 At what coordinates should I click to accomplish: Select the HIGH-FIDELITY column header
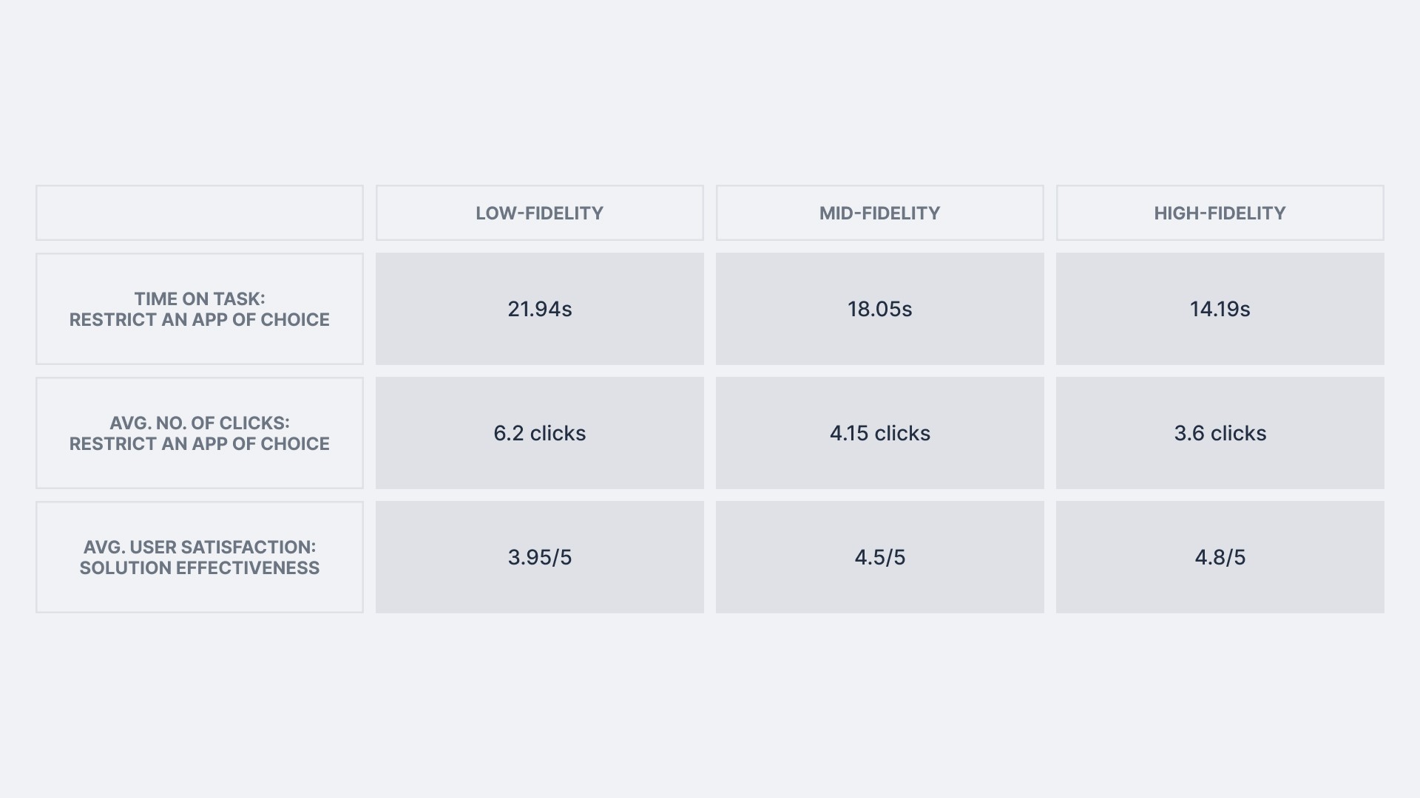1220,213
